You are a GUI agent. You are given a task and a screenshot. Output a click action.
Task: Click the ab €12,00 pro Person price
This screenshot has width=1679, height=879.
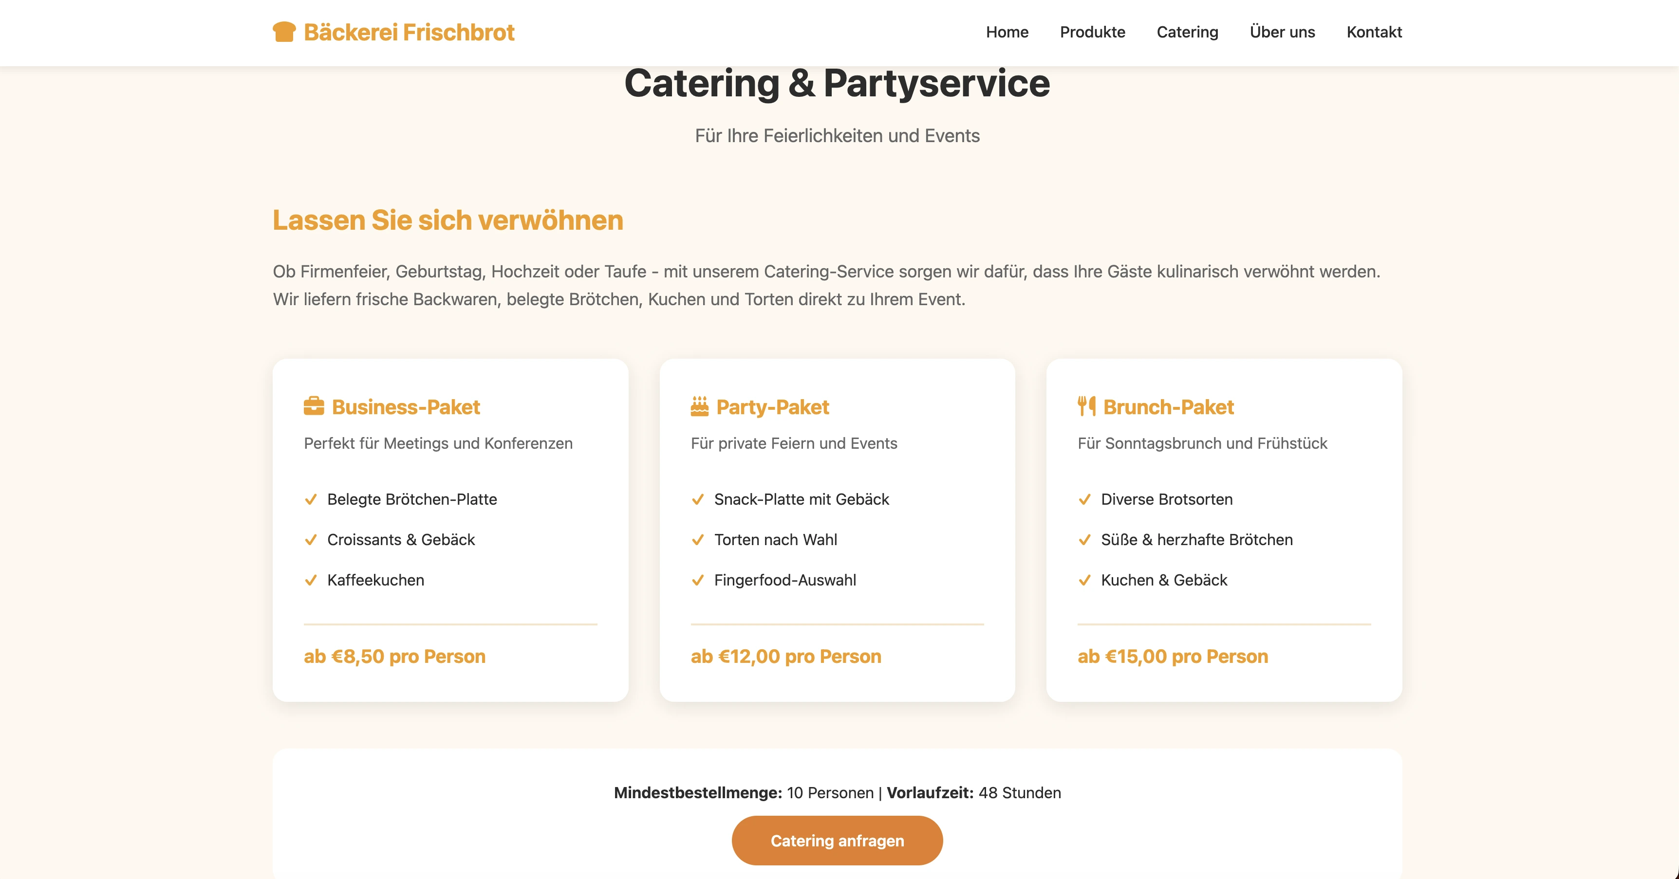point(786,657)
